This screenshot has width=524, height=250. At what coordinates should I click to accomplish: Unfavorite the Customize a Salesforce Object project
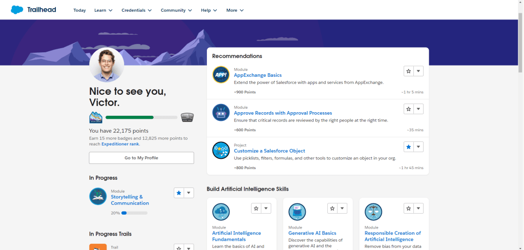(x=409, y=147)
